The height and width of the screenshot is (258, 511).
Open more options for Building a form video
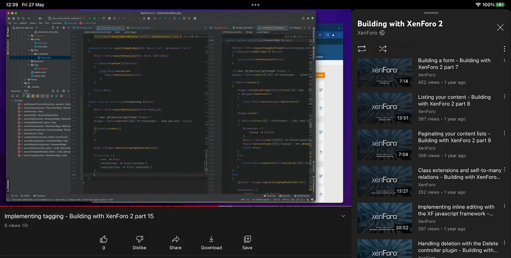pyautogui.click(x=505, y=61)
